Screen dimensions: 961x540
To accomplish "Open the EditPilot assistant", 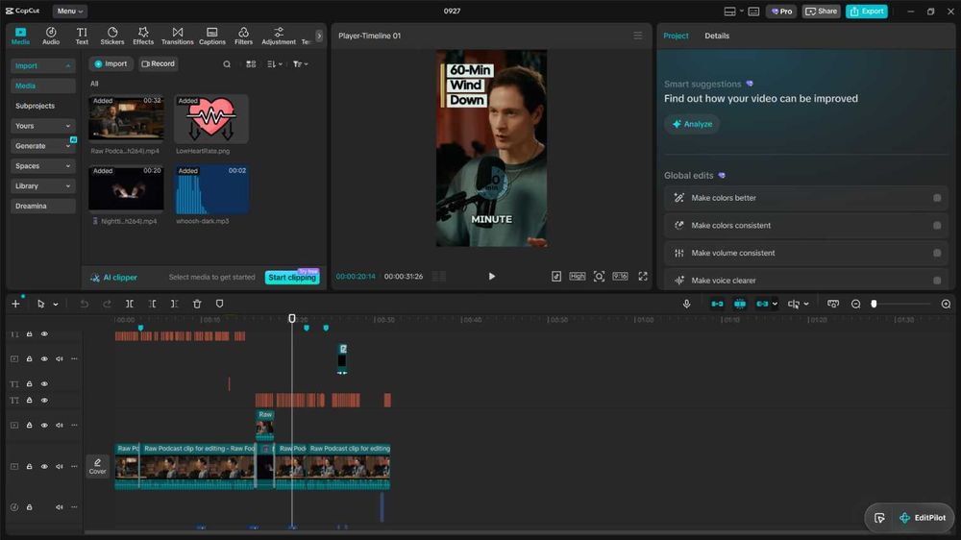I will tap(923, 518).
